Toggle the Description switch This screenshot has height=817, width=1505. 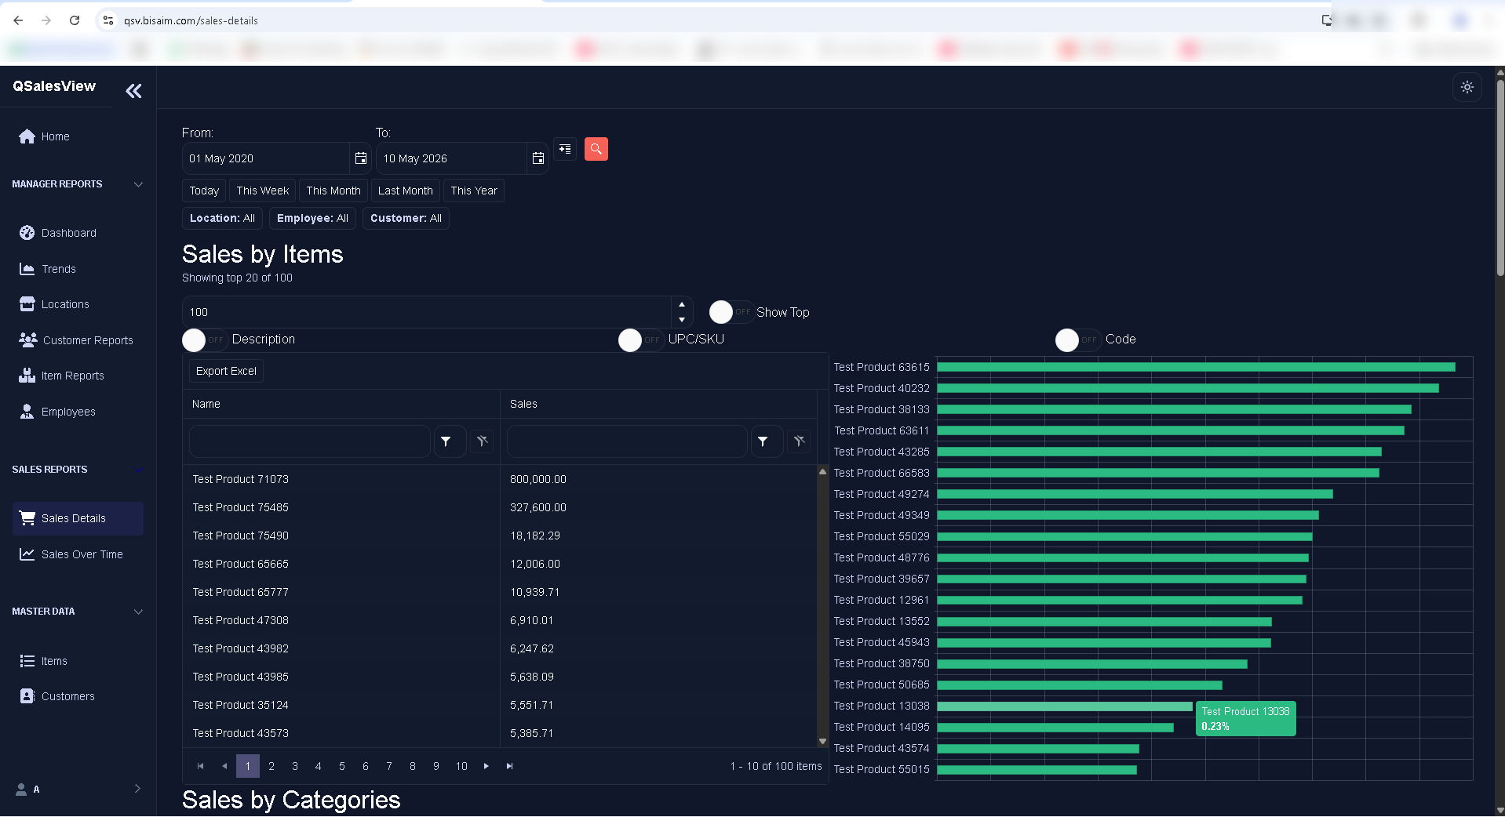pos(205,340)
